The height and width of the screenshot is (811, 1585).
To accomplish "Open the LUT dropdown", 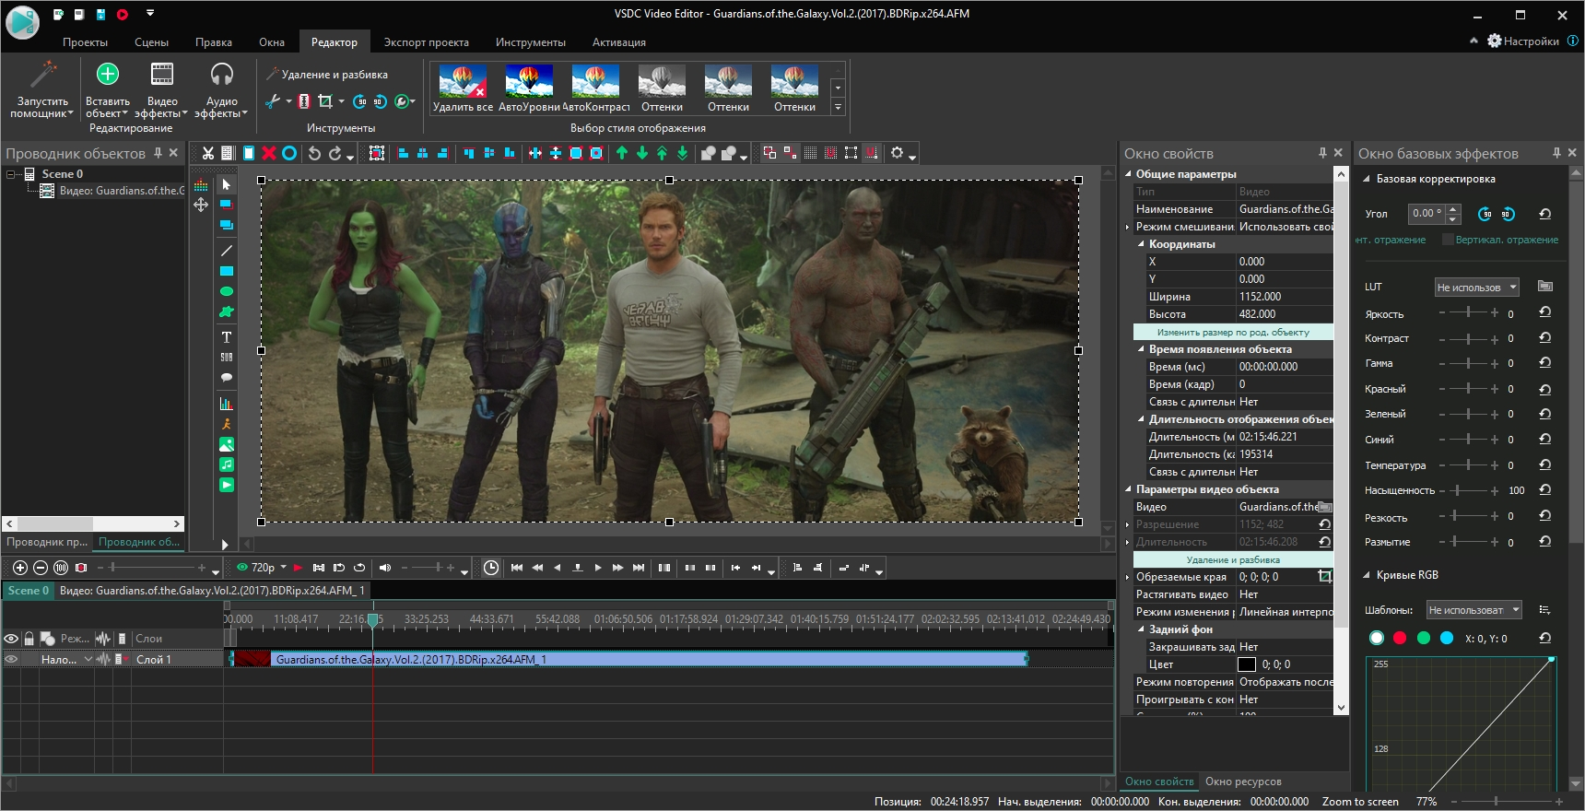I will (x=1476, y=288).
